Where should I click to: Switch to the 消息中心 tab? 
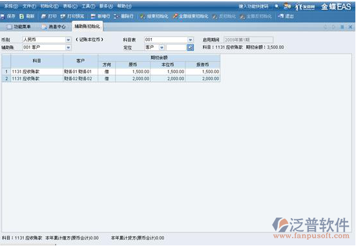[54, 26]
